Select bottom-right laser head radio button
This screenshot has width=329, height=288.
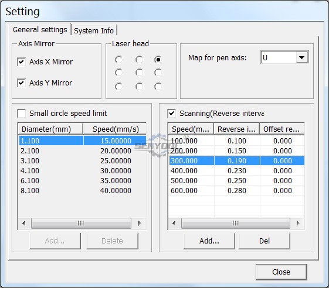(158, 86)
